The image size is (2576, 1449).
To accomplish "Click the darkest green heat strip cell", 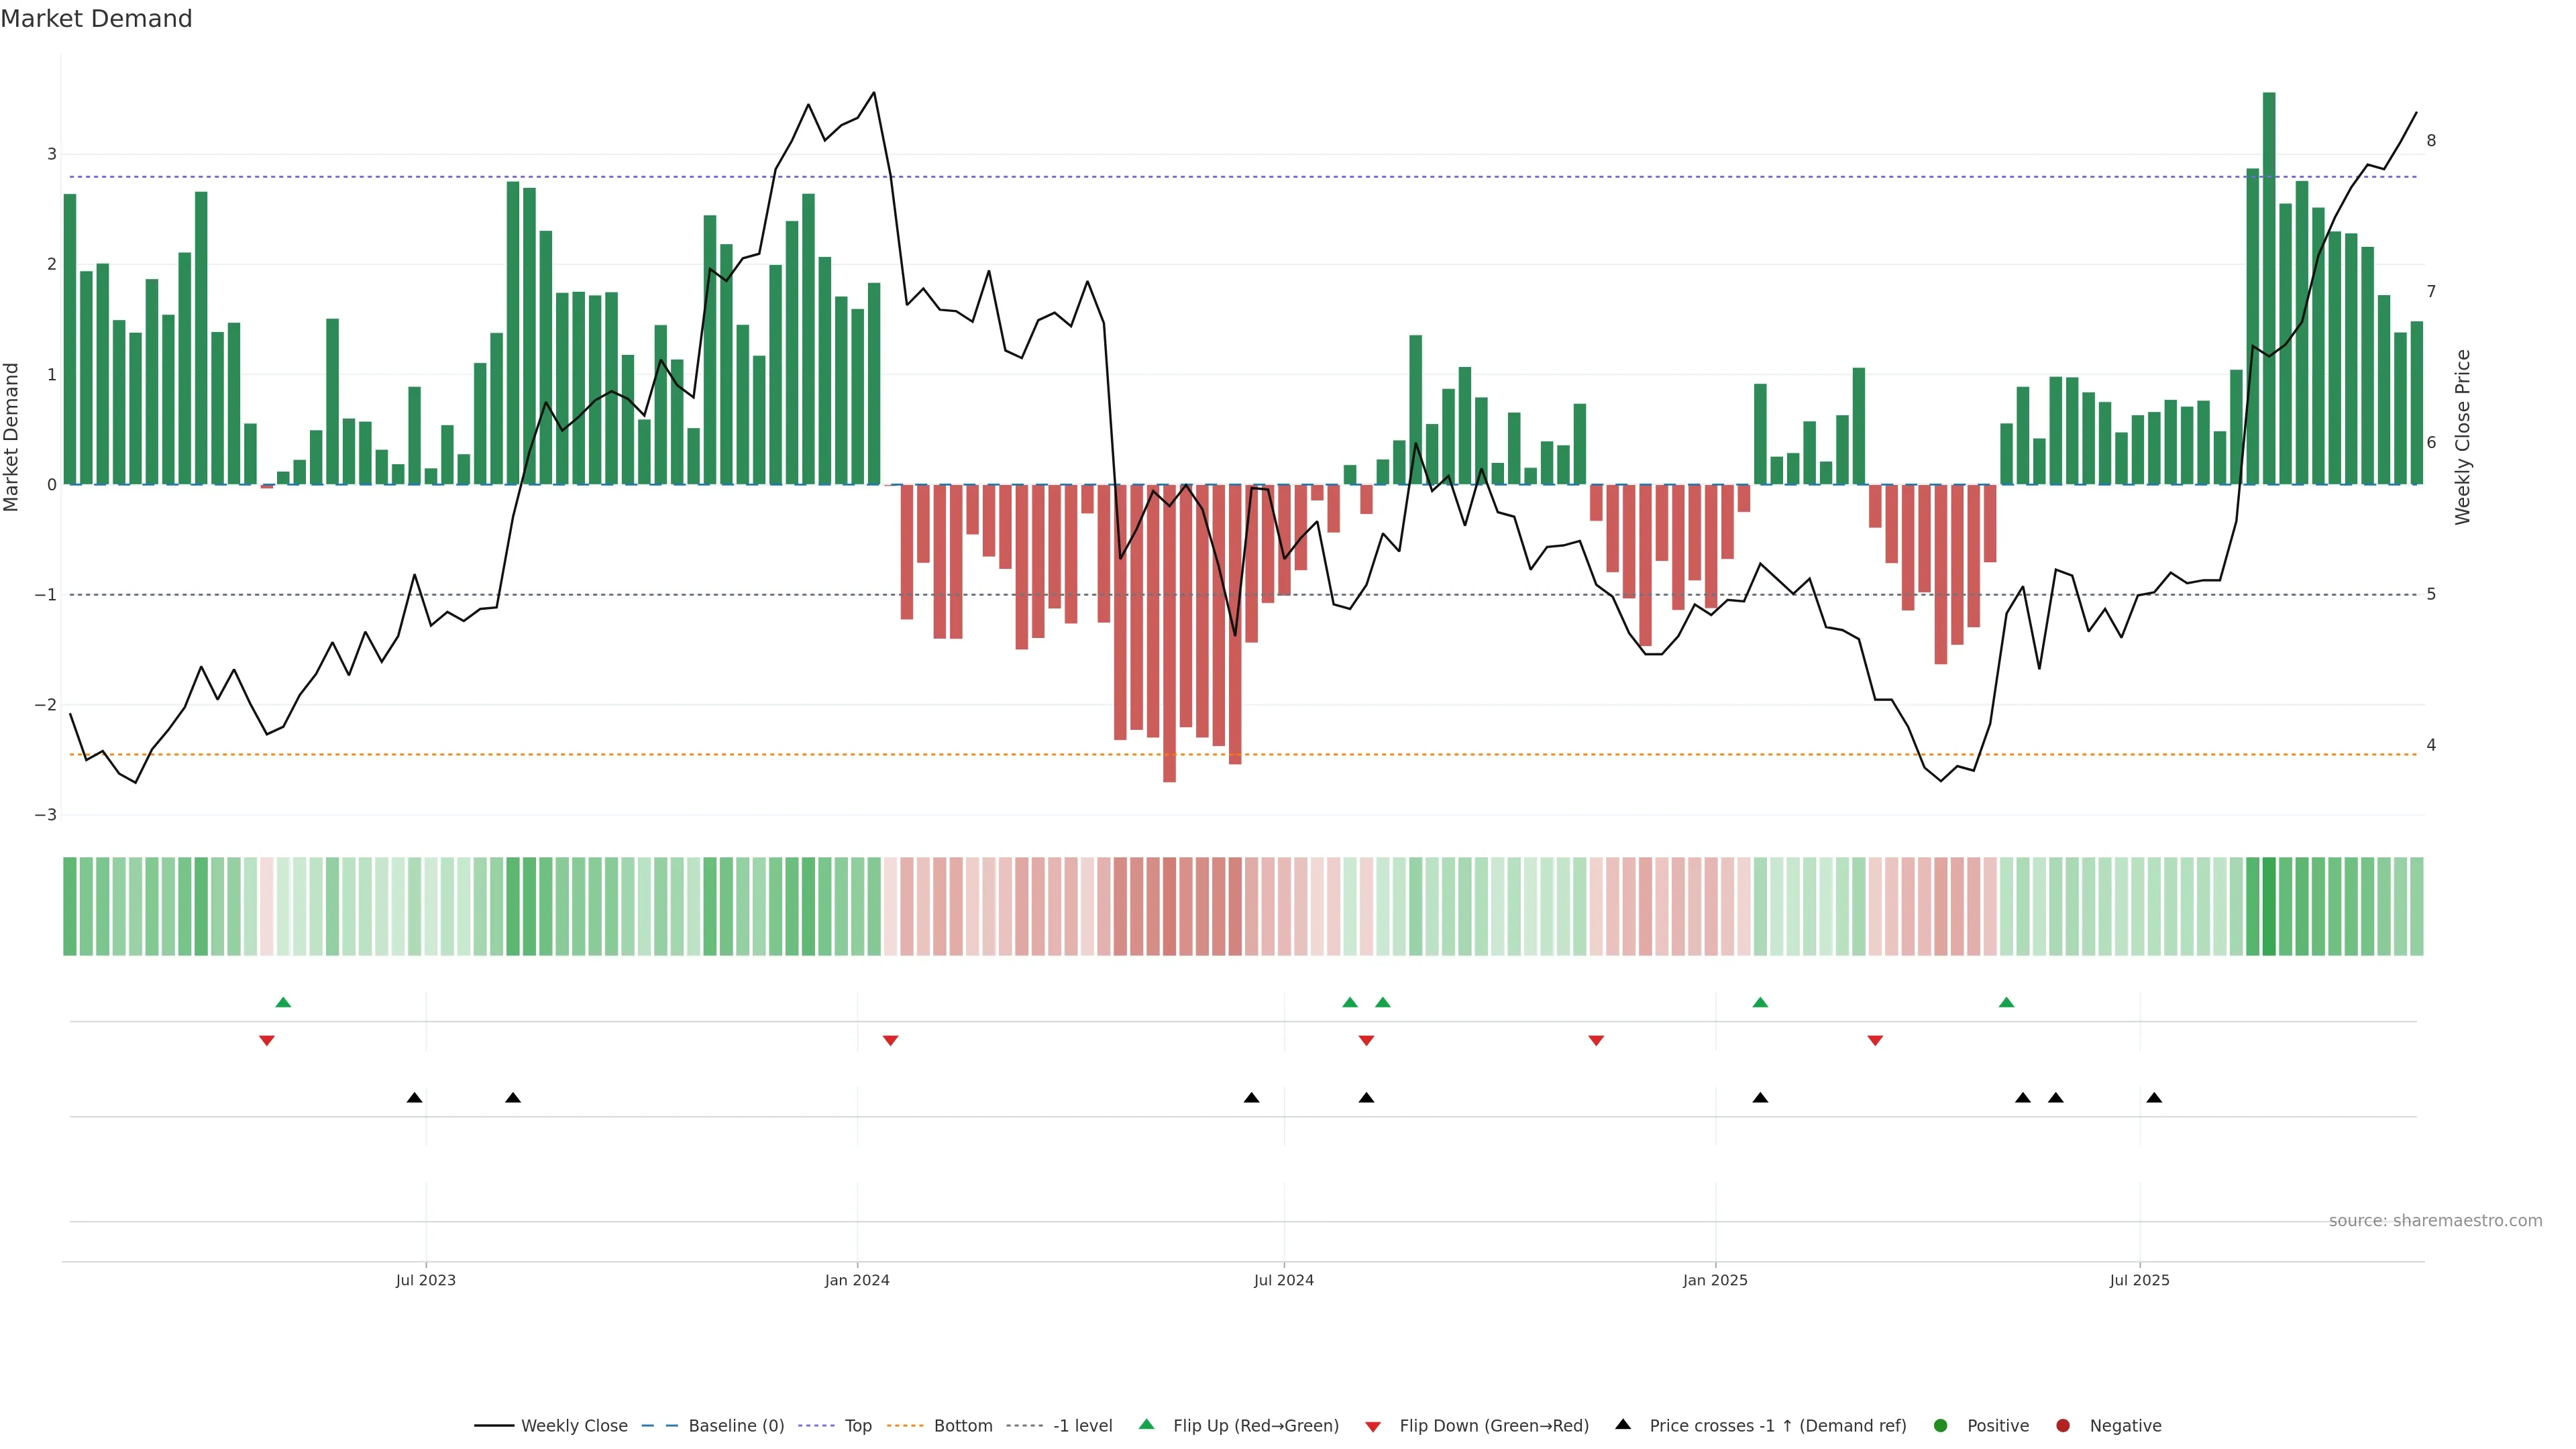I will coord(2269,906).
